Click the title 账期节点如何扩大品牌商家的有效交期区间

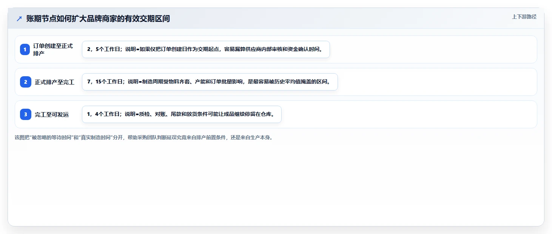pos(98,19)
